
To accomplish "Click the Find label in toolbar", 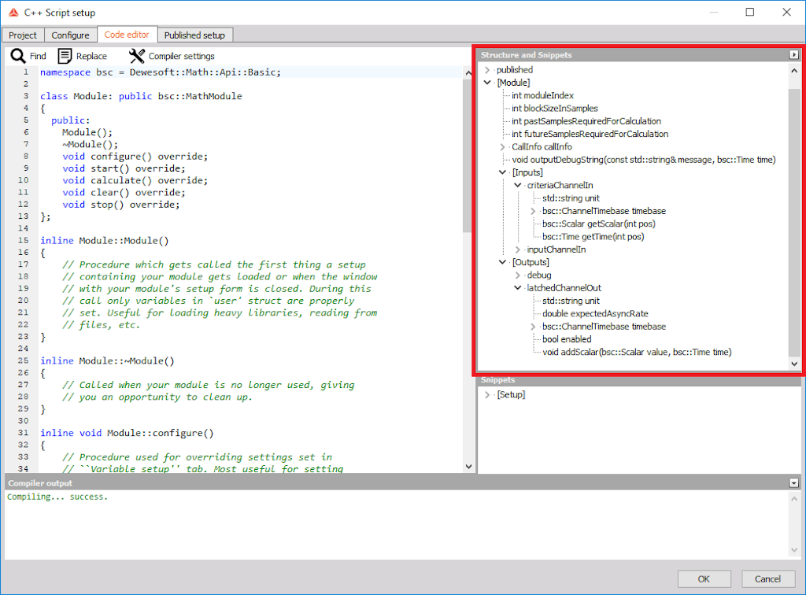I will 38,56.
